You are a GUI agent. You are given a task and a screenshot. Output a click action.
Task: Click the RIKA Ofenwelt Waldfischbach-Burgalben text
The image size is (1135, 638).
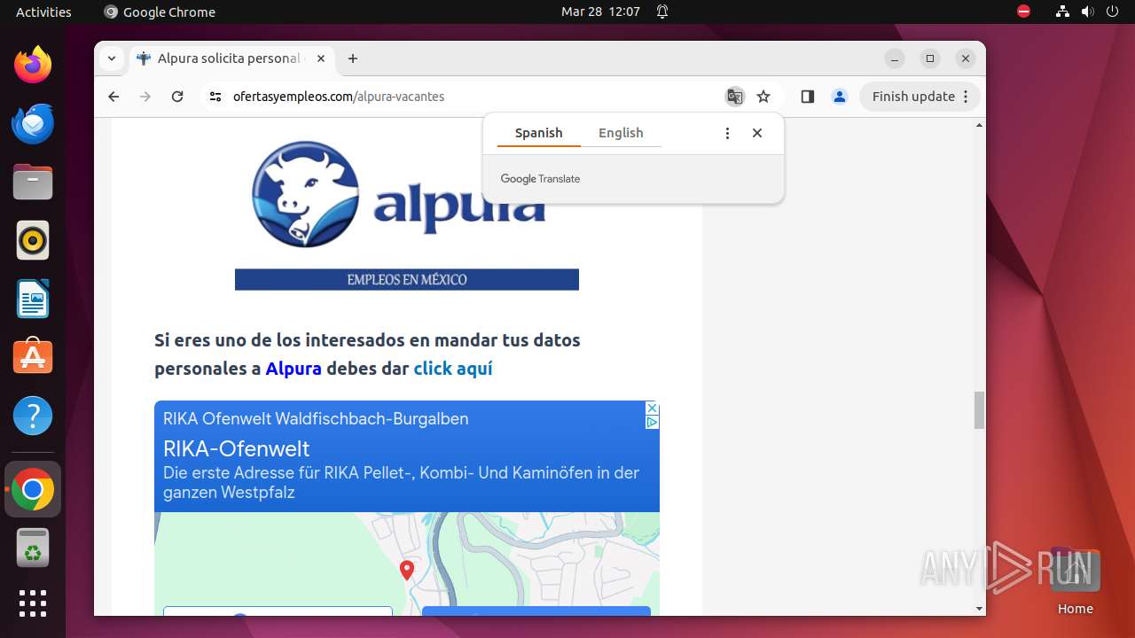[x=316, y=418]
